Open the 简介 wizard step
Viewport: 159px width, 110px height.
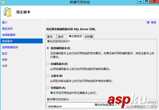point(5,22)
